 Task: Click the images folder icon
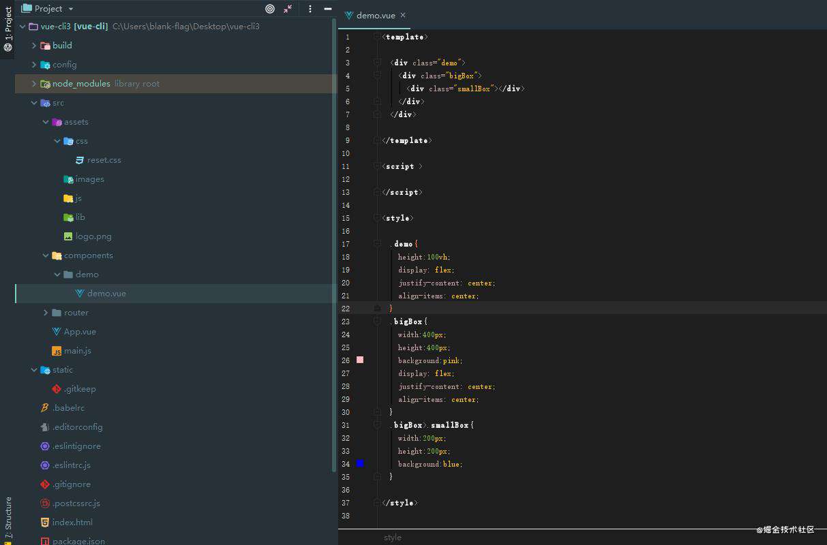tap(68, 179)
